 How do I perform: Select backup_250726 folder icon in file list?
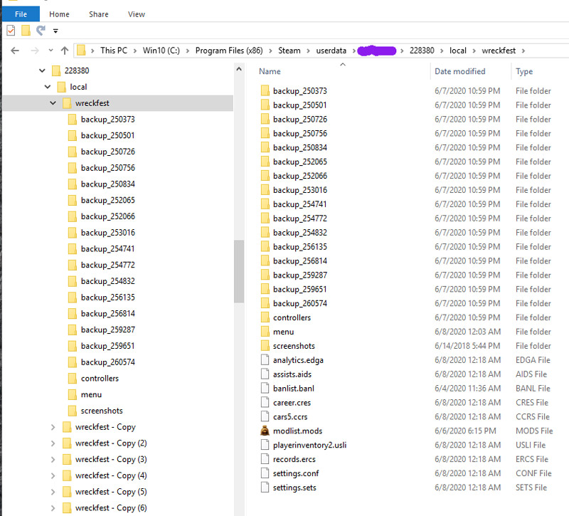click(x=265, y=119)
